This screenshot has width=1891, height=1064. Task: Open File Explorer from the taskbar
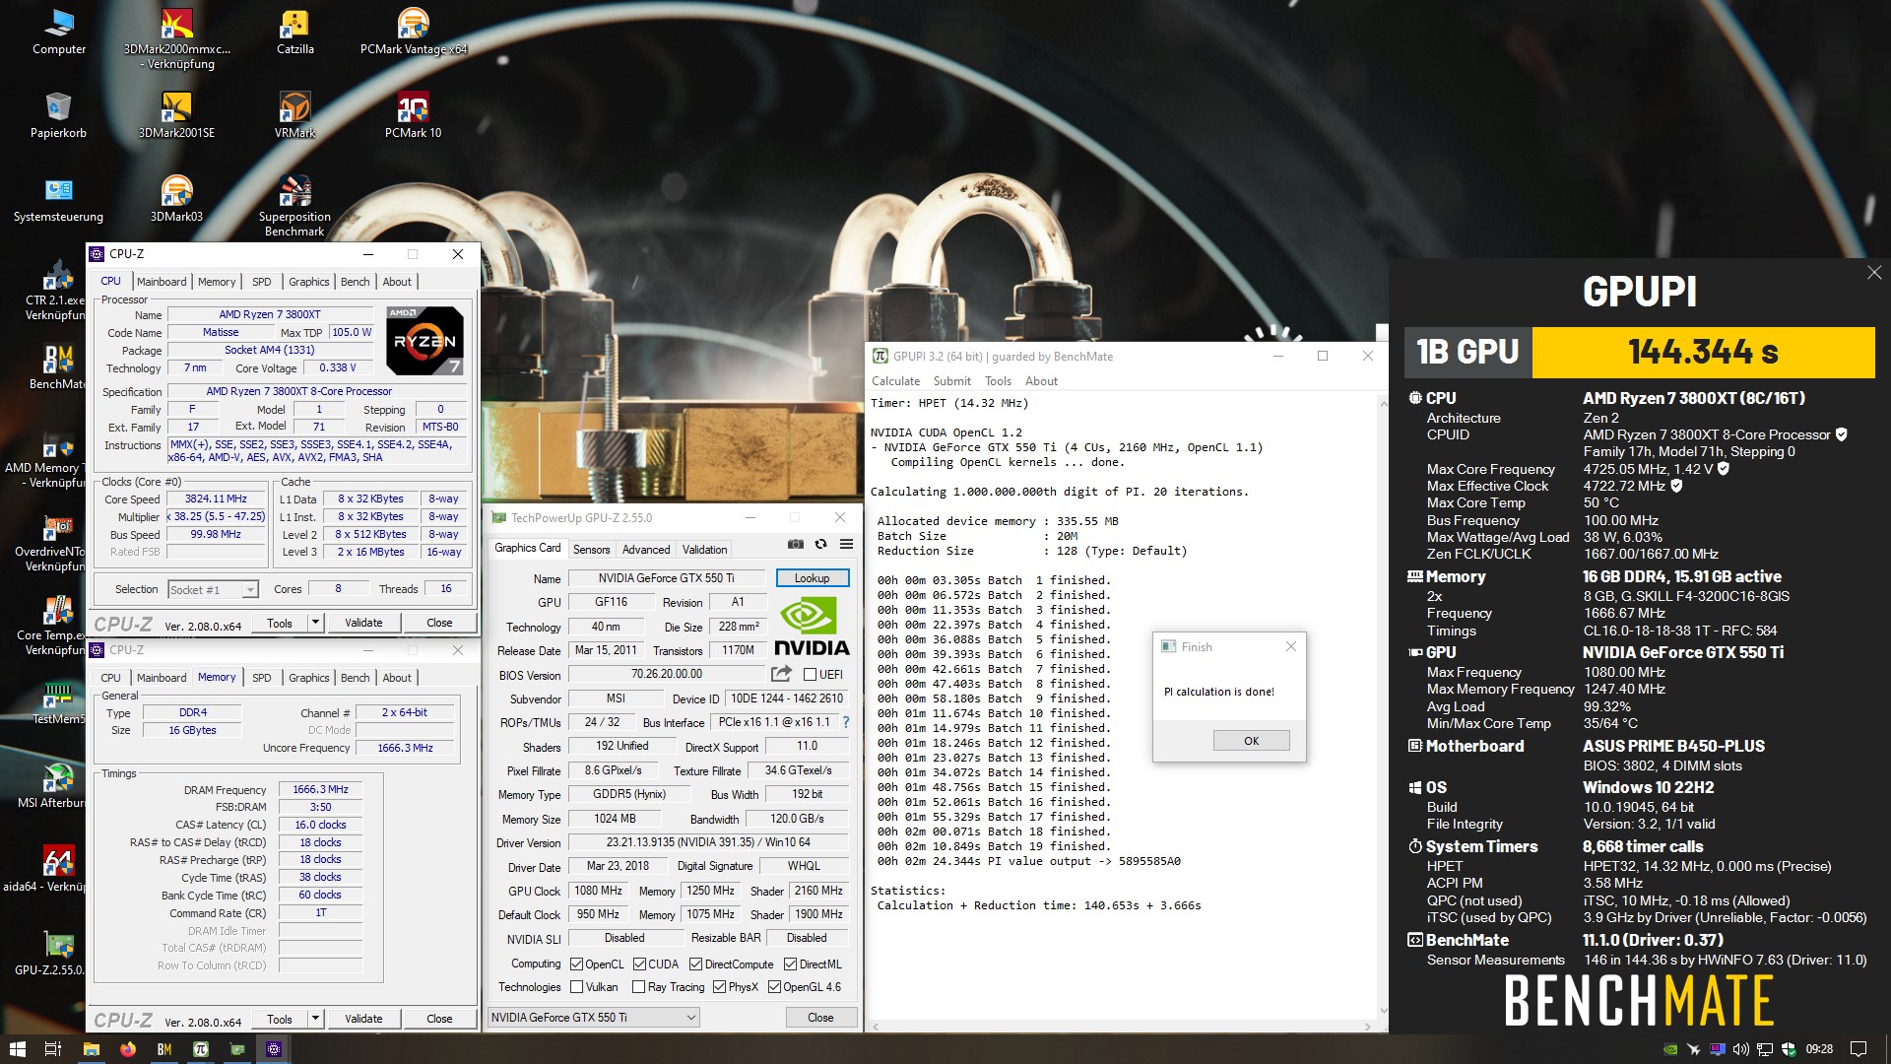tap(92, 1049)
